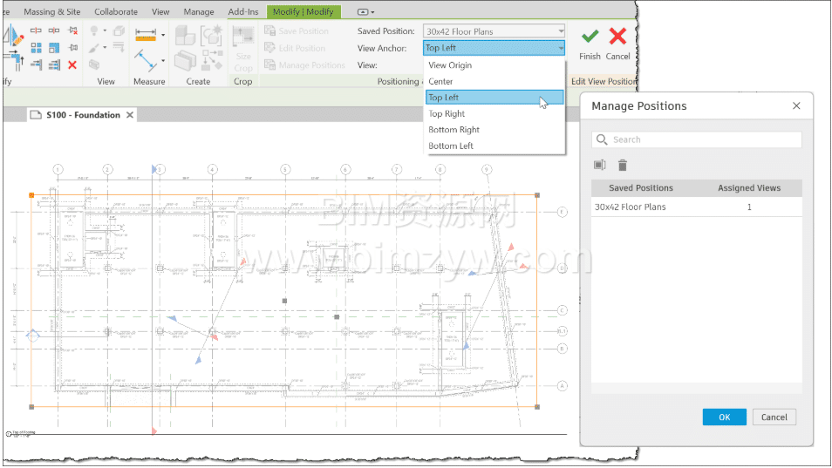The image size is (832, 468).
Task: Switch to the Collaborate ribbon tab
Action: click(115, 12)
